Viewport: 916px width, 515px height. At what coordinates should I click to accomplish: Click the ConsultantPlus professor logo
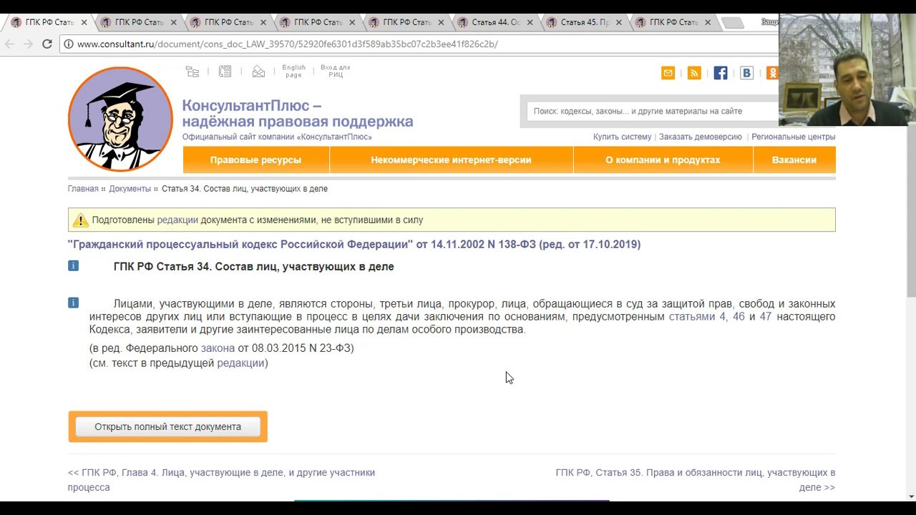[x=120, y=119]
